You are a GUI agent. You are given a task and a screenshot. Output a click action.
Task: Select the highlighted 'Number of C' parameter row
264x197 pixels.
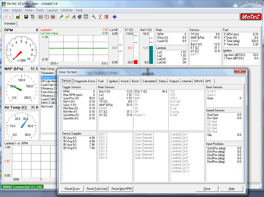pos(49,78)
